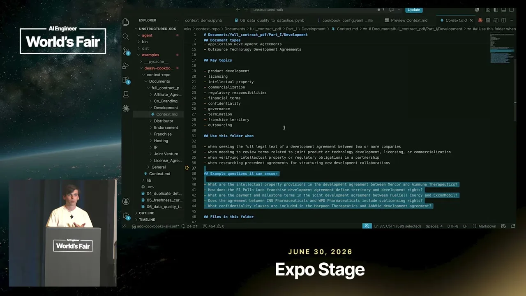This screenshot has height=296, width=526.
Task: Select the .env file in explorer
Action: pos(150,187)
